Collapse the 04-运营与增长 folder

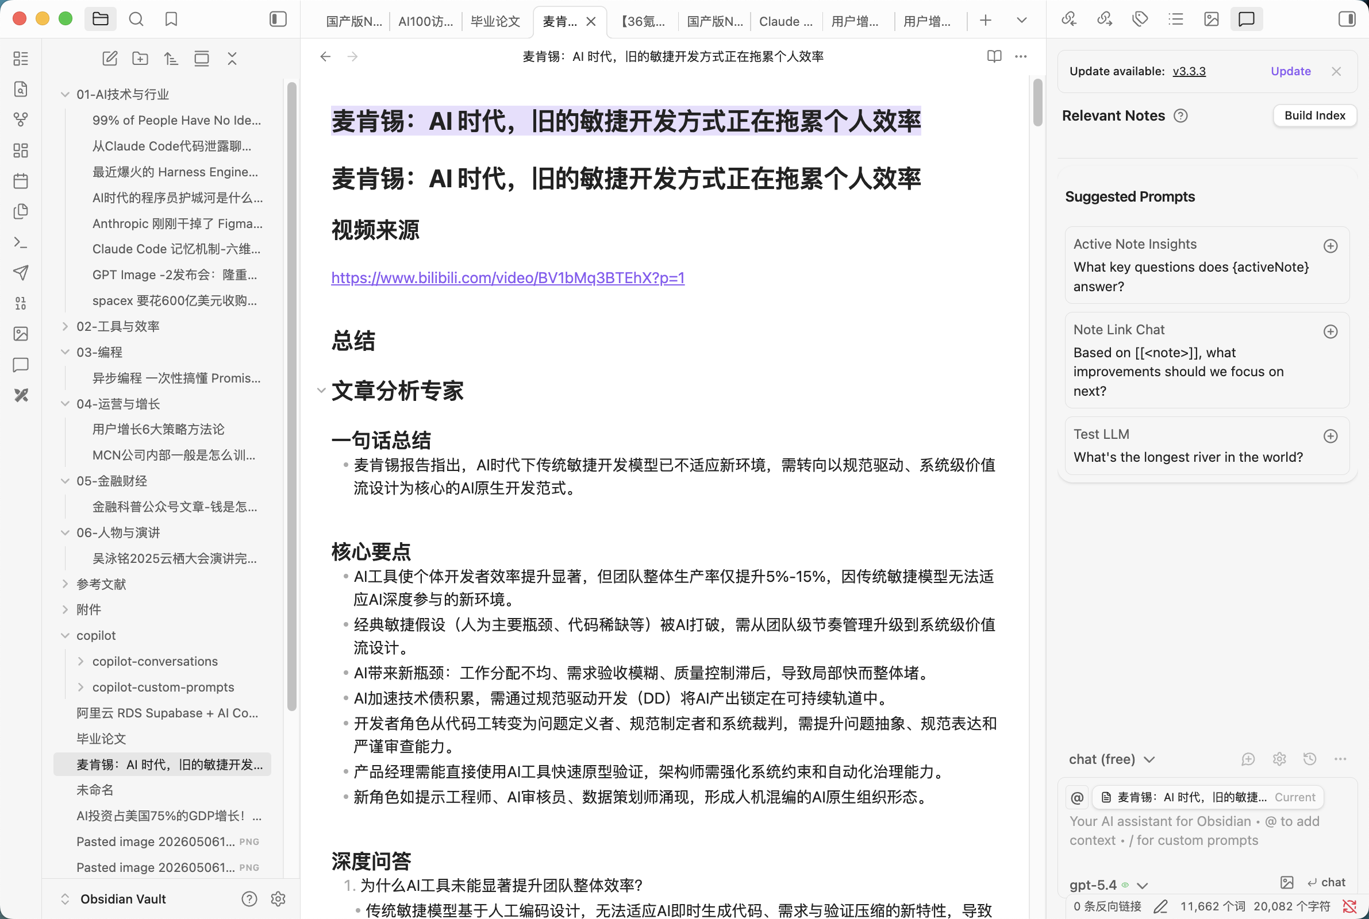[x=65, y=404]
